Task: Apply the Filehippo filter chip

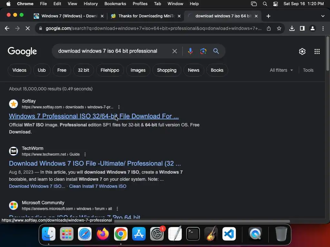Action: tap(110, 70)
